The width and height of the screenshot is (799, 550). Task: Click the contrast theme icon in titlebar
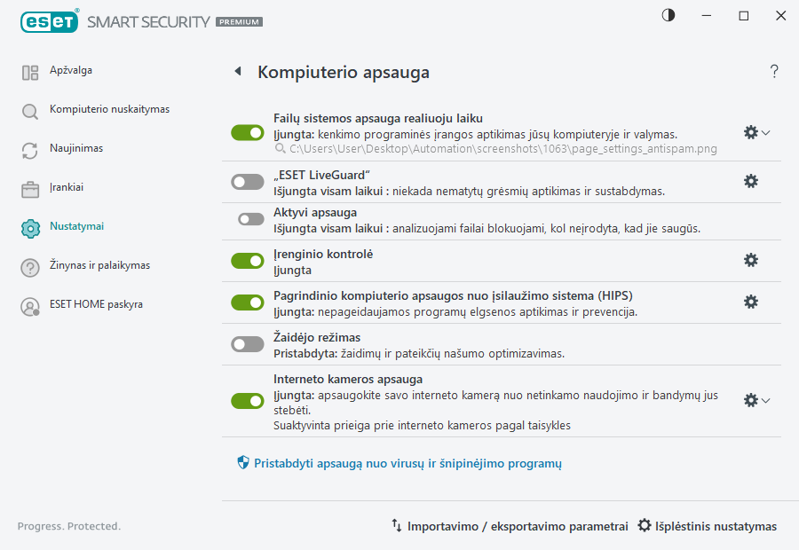tap(668, 15)
